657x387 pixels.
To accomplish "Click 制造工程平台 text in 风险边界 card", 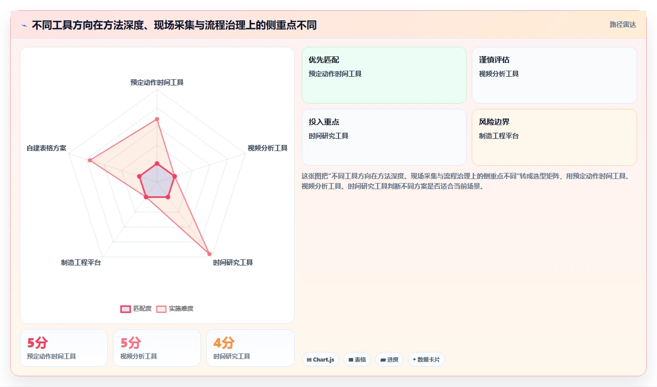I will pos(499,136).
